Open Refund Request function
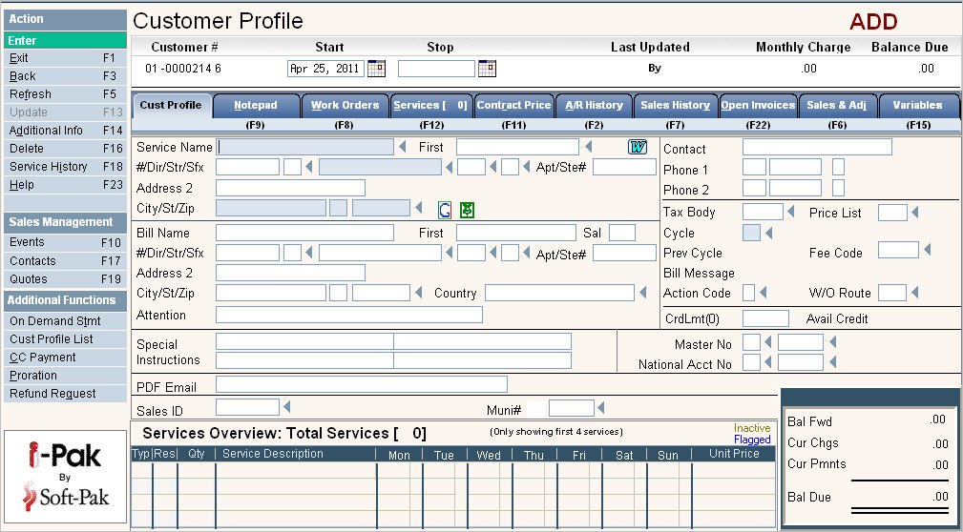Viewport: 963px width, 532px height. pyautogui.click(x=65, y=394)
